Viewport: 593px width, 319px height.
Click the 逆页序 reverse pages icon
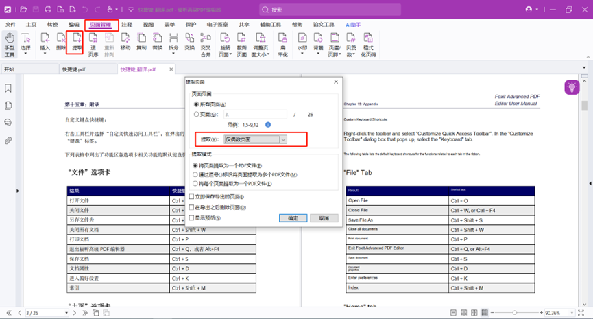point(93,45)
